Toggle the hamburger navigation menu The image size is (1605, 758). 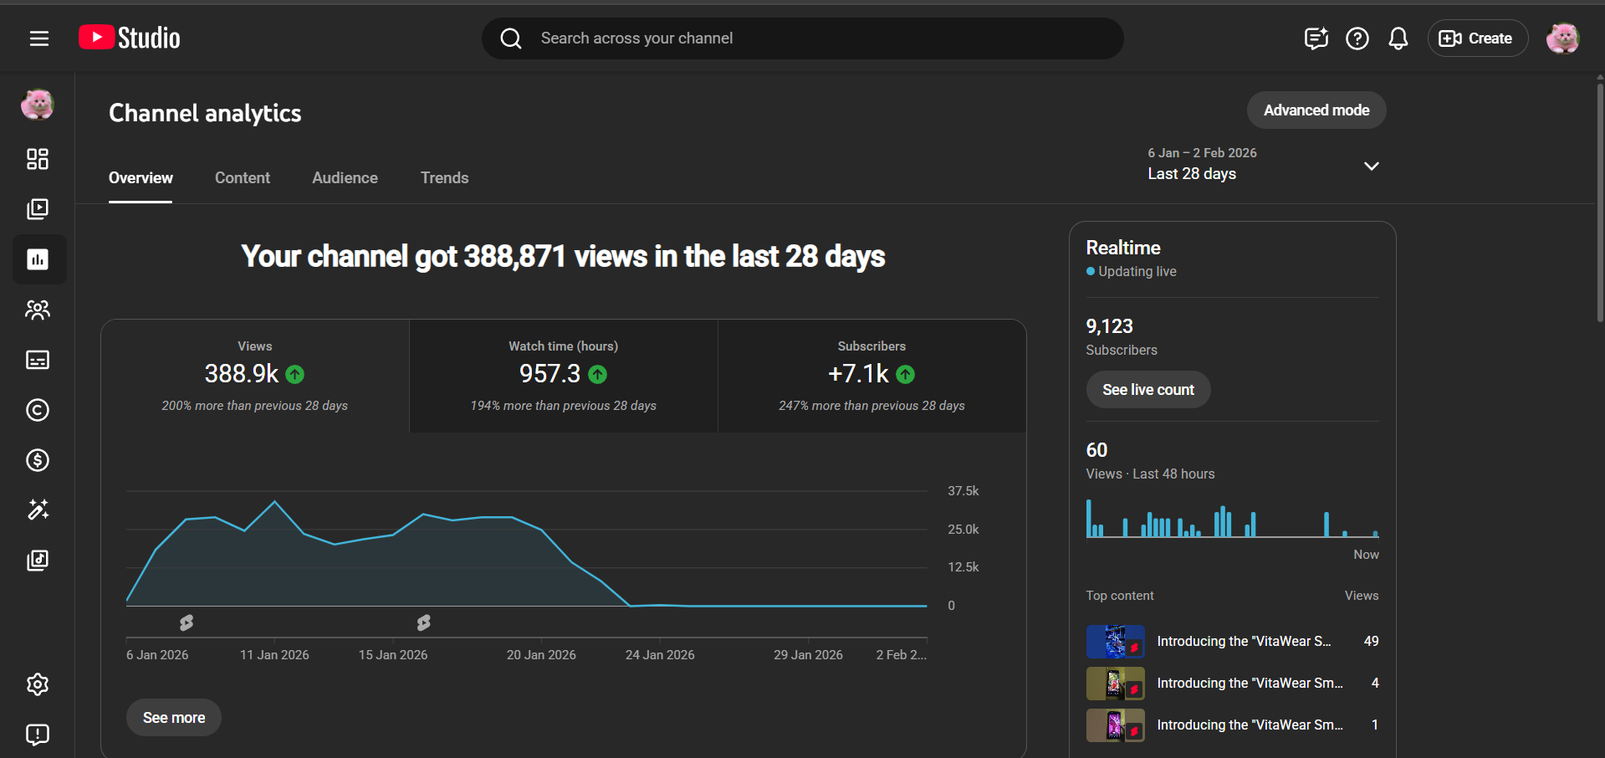39,38
